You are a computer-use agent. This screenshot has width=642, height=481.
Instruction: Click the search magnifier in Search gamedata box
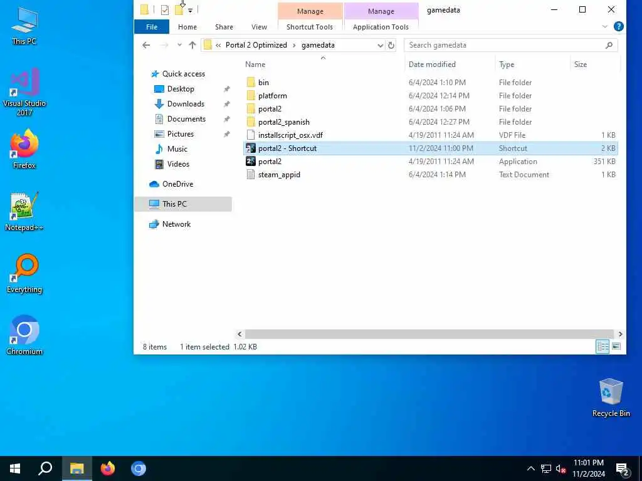609,45
